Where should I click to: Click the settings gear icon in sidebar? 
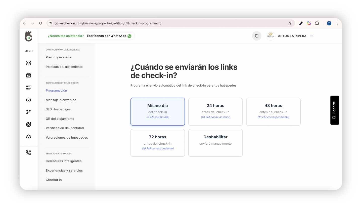point(28,137)
